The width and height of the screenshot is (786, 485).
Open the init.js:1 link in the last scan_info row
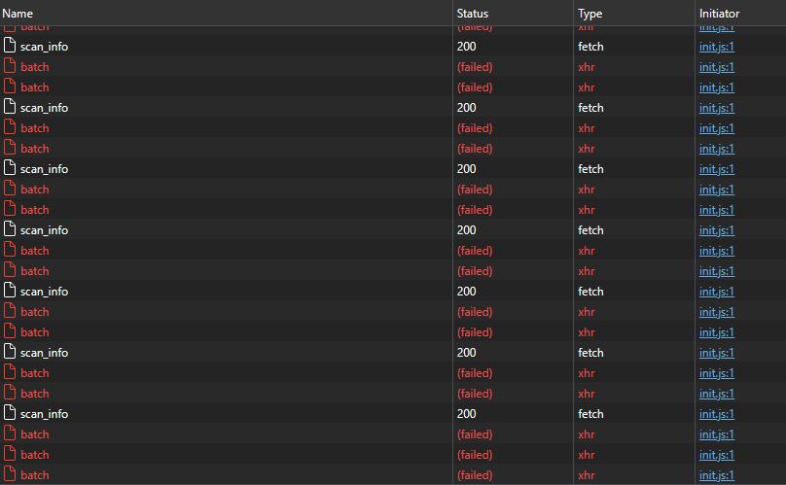coord(717,414)
